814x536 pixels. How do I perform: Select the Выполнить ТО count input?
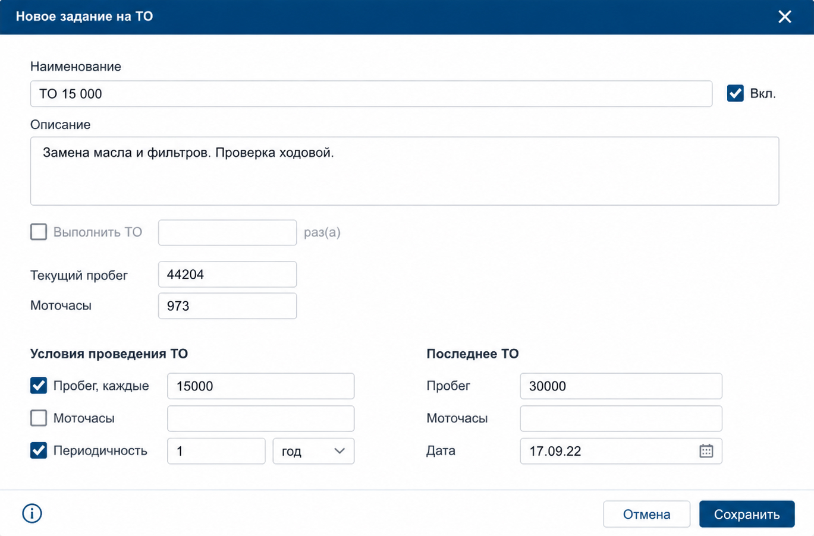click(x=227, y=232)
